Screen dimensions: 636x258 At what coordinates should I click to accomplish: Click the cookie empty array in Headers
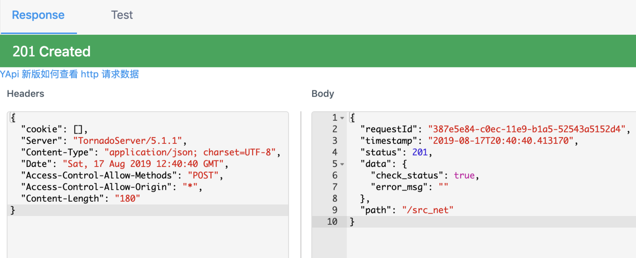point(78,129)
